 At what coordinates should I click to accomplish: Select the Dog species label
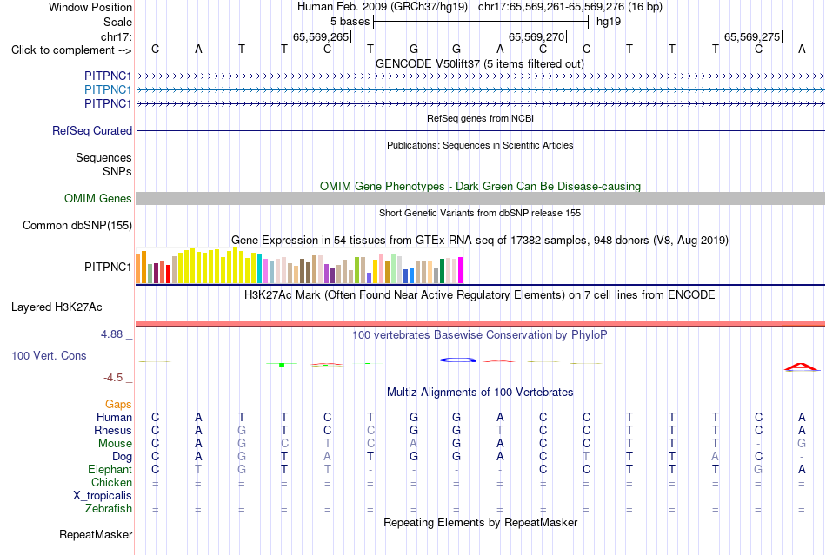pos(122,457)
